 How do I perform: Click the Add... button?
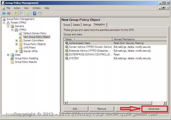(x=76, y=109)
